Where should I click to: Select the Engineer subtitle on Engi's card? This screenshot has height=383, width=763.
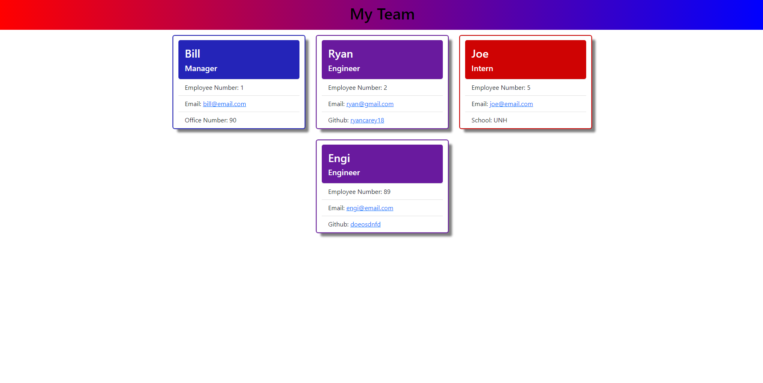click(x=344, y=172)
